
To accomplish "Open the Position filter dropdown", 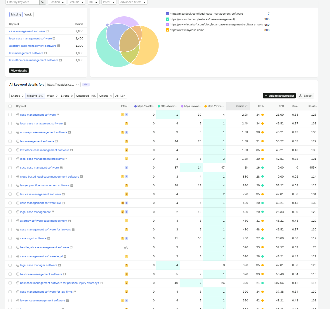I will (57, 2).
